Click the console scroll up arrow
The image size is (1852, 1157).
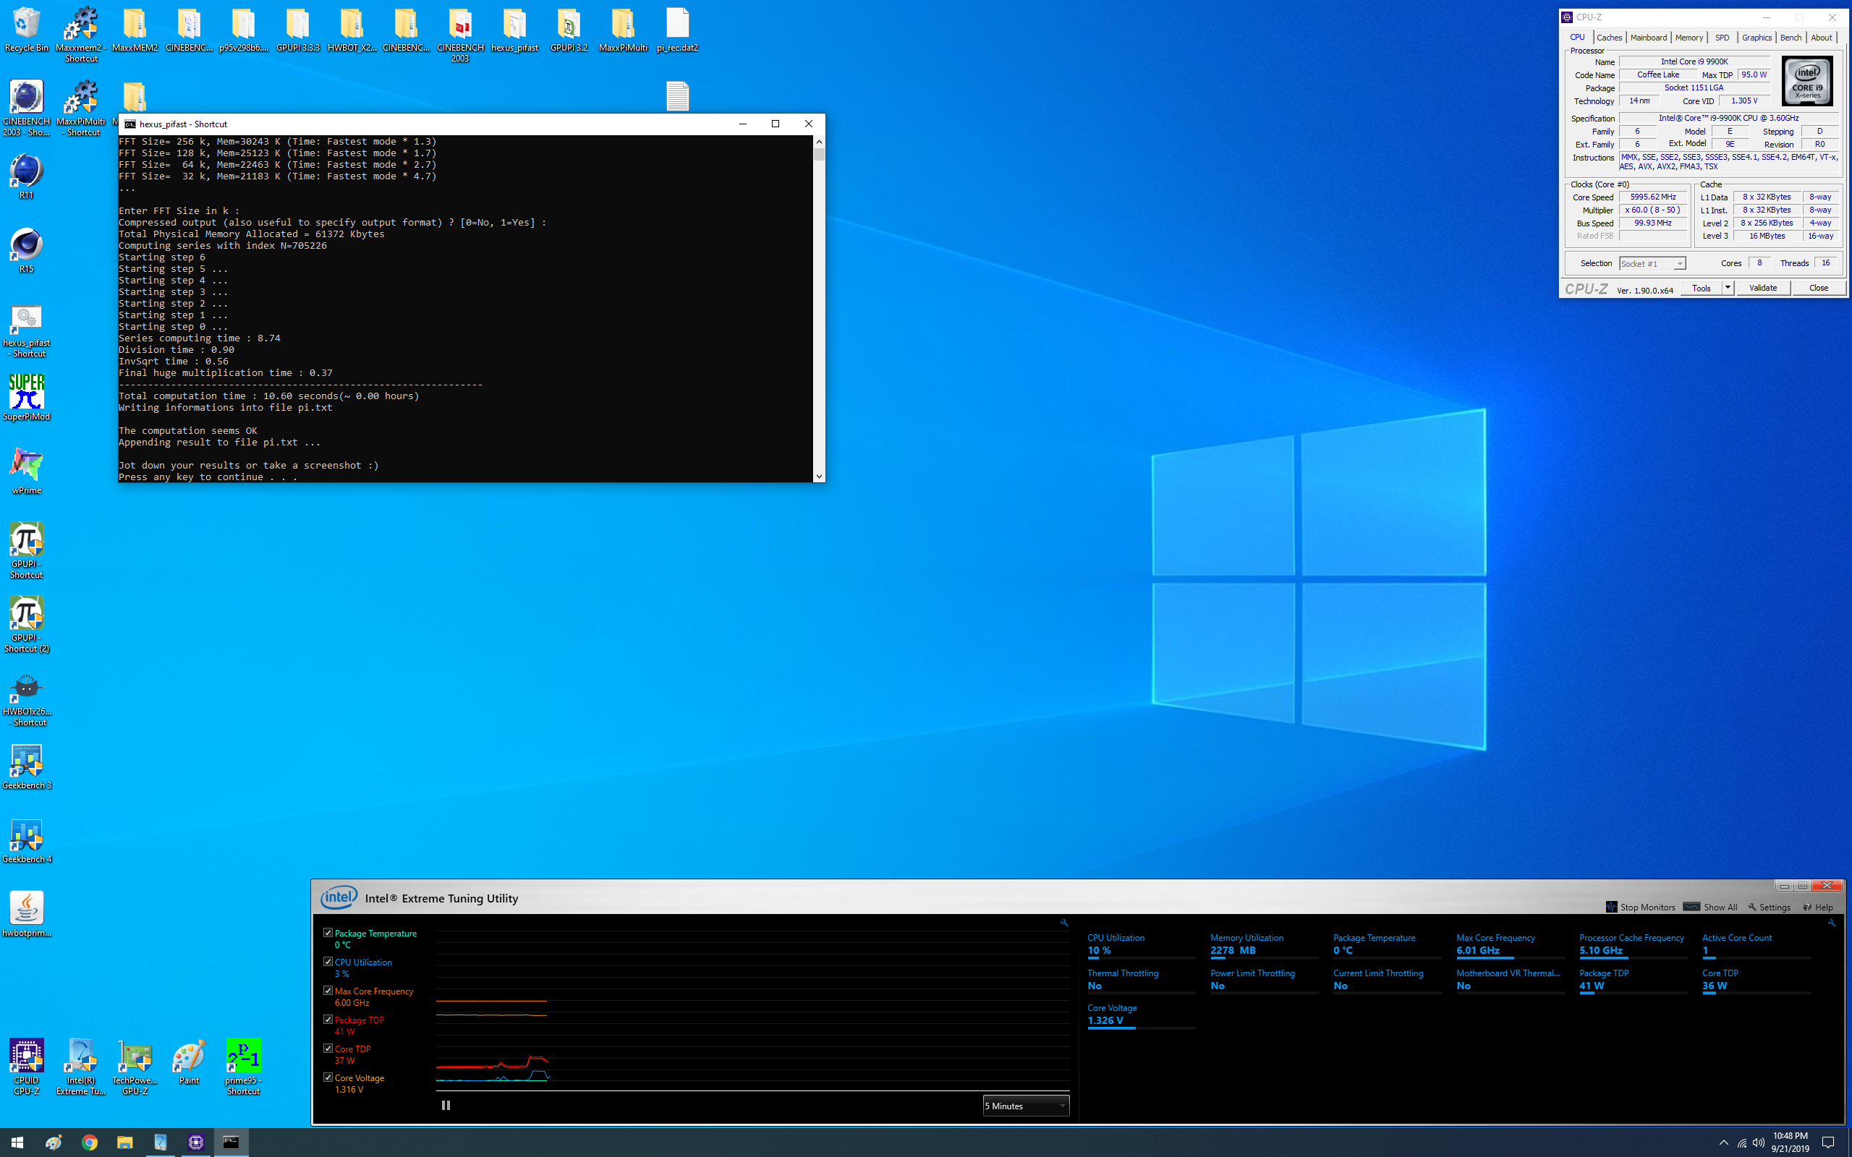click(819, 142)
